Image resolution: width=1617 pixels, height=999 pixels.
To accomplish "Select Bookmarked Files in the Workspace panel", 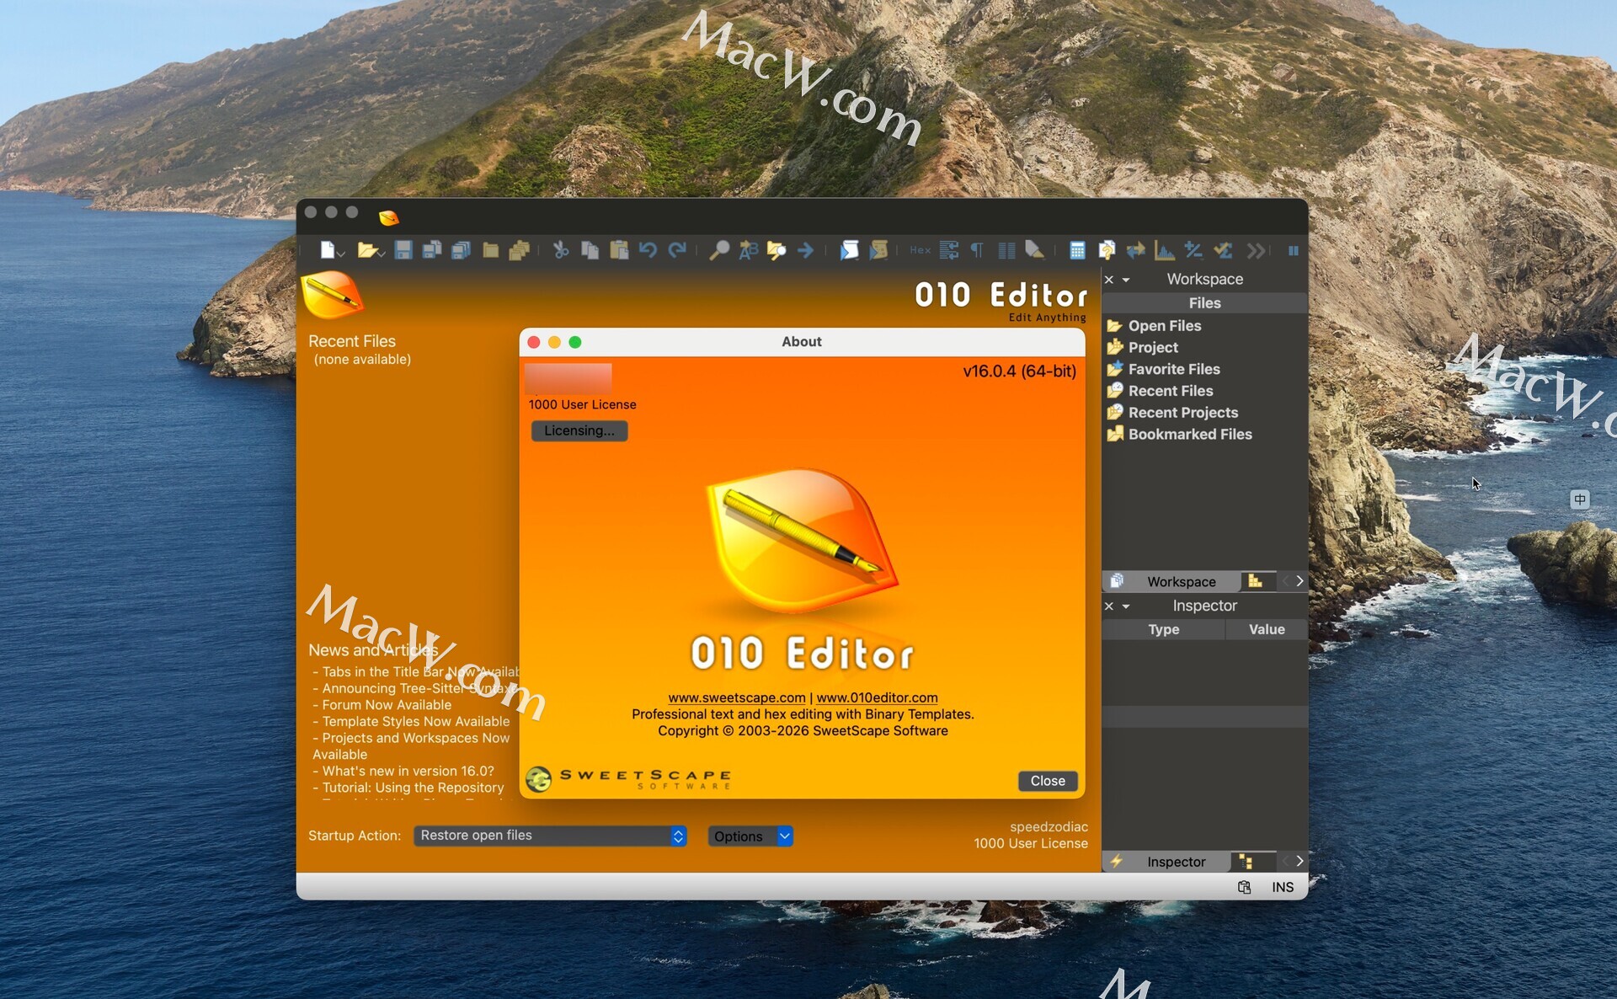I will point(1190,435).
